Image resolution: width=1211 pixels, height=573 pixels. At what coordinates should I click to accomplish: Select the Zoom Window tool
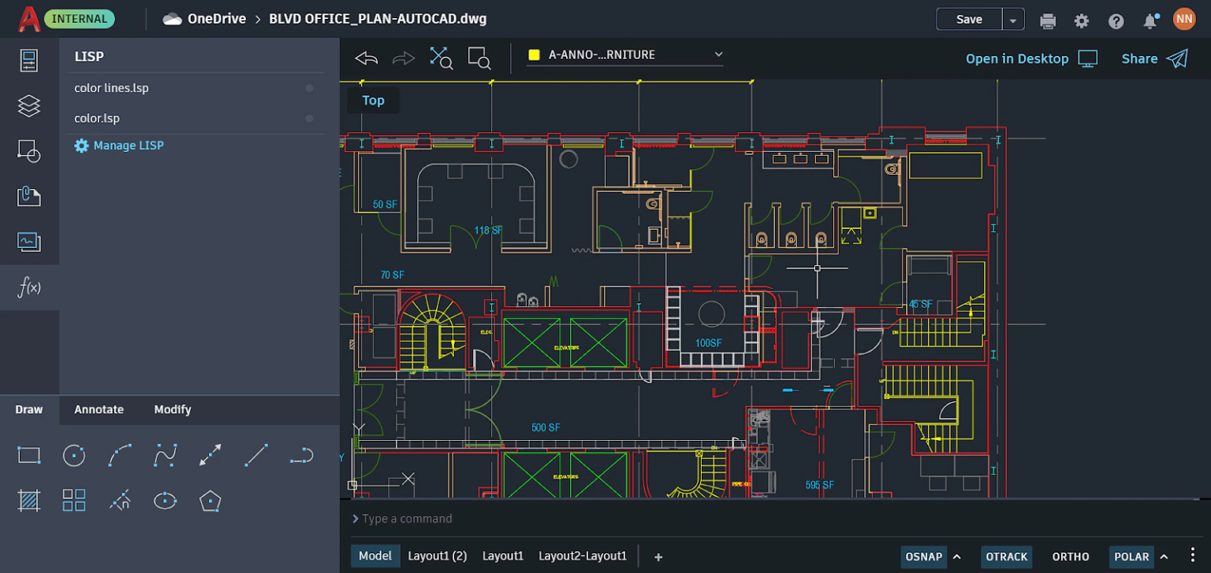pyautogui.click(x=479, y=57)
